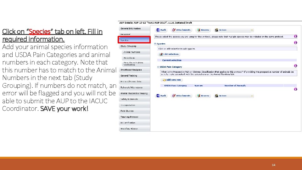Collapse the Species section
The width and height of the screenshot is (302, 170).
(x=155, y=44)
